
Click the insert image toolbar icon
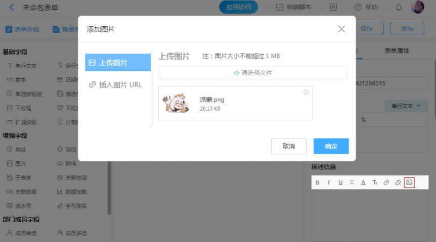(410, 182)
